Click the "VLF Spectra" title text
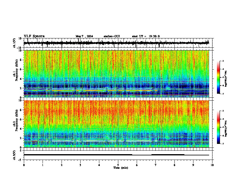239x185 pixels. tap(34, 36)
